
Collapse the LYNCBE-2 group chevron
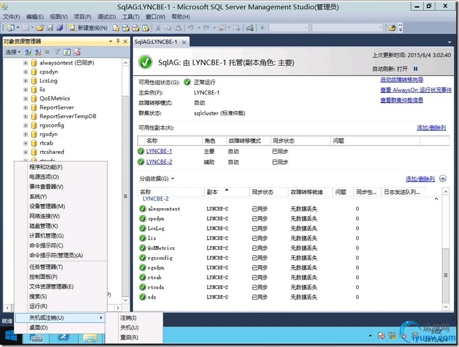[436, 199]
